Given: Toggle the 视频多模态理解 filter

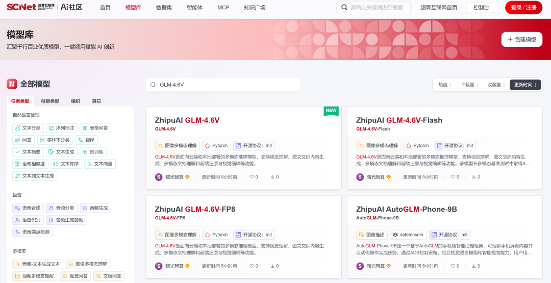Looking at the screenshot, I should pyautogui.click(x=35, y=276).
